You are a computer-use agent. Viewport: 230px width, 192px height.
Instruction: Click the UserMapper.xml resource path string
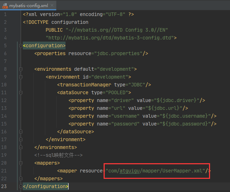click(x=155, y=171)
